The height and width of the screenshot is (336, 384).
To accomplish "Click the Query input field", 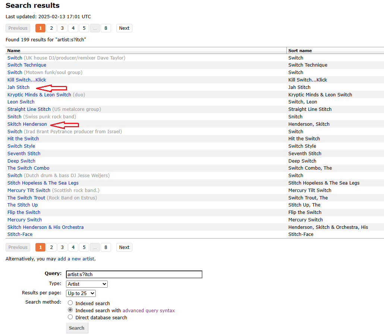I will pos(134,275).
